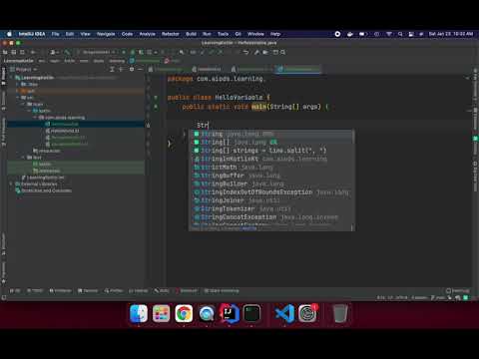Open the Project view dropdown
The image size is (479, 359).
click(x=23, y=69)
